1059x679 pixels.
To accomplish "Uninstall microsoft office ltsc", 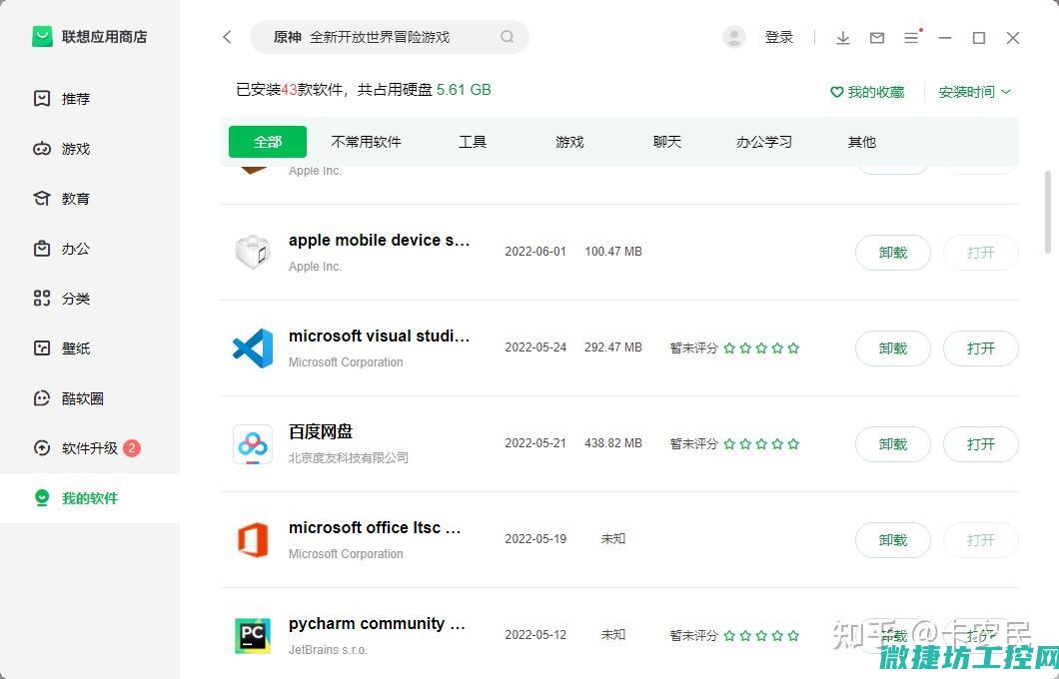I will [893, 540].
